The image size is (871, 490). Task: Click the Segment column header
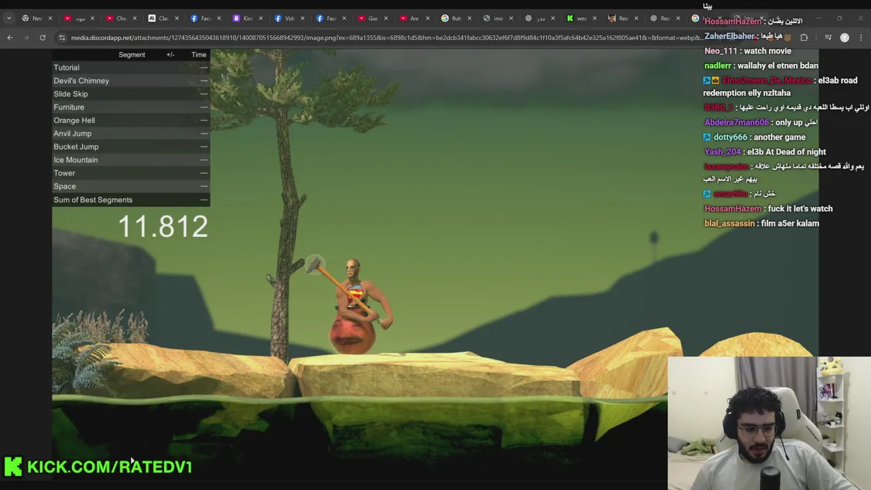pos(132,54)
